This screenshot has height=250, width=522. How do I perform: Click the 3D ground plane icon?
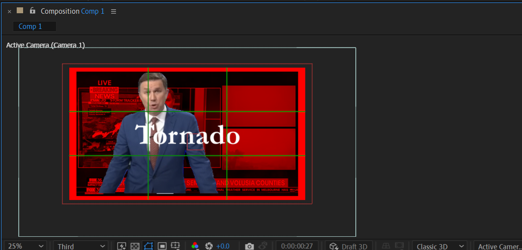pos(386,246)
